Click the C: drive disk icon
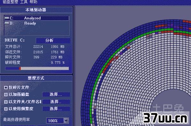 (7, 18)
